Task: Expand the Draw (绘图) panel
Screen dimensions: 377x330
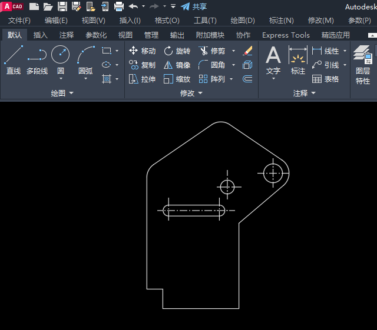Action: (x=62, y=93)
